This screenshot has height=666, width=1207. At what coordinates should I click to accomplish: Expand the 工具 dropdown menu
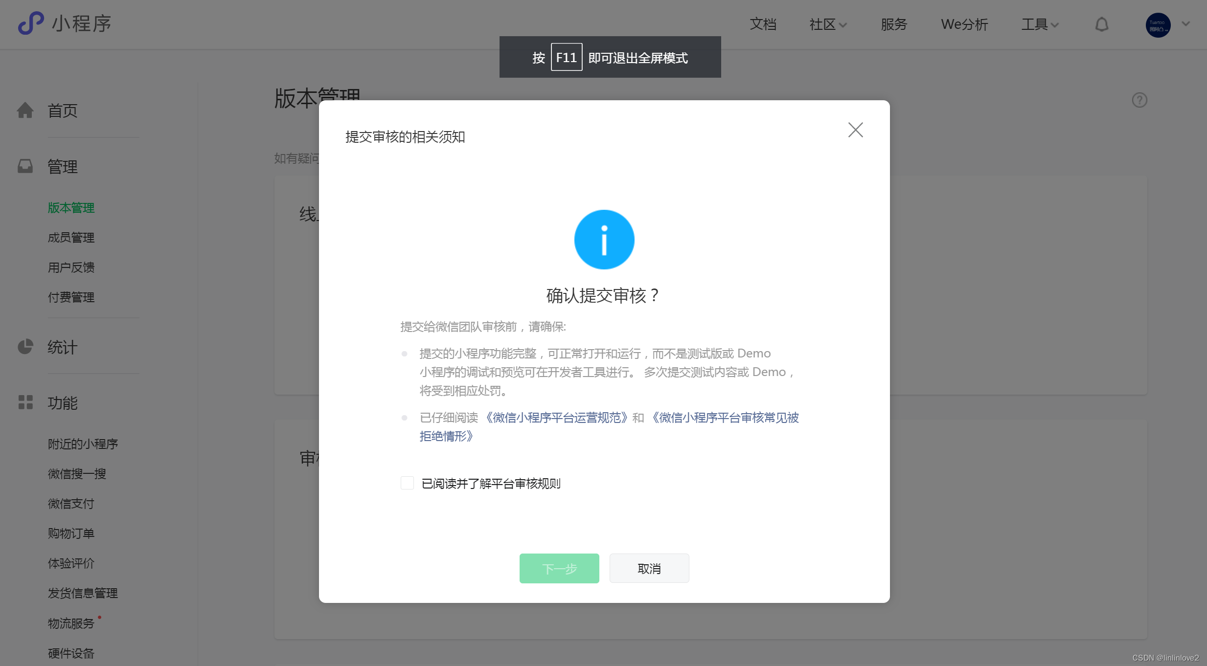click(1040, 24)
